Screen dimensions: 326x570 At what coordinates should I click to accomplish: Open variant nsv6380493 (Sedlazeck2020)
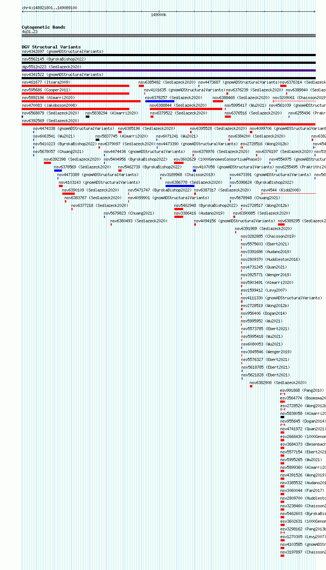(139, 221)
